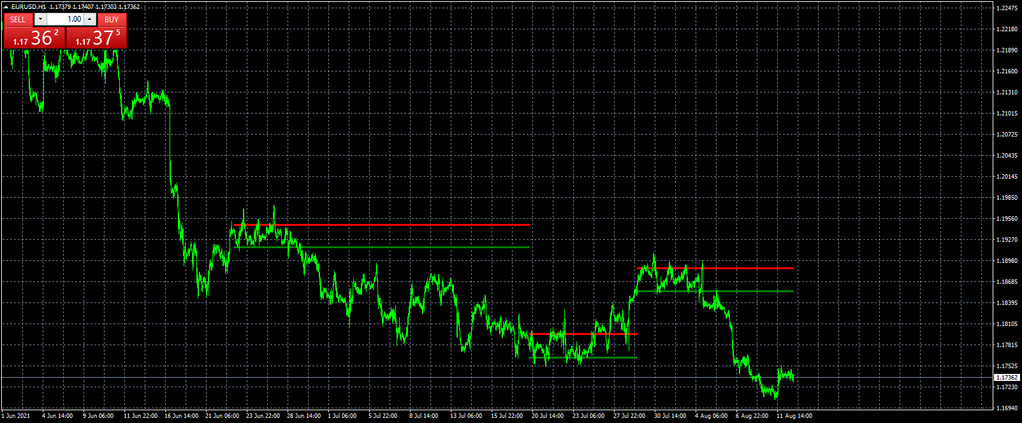Click the 1.16940 price axis label
This screenshot has height=423, width=1022.
point(1007,408)
